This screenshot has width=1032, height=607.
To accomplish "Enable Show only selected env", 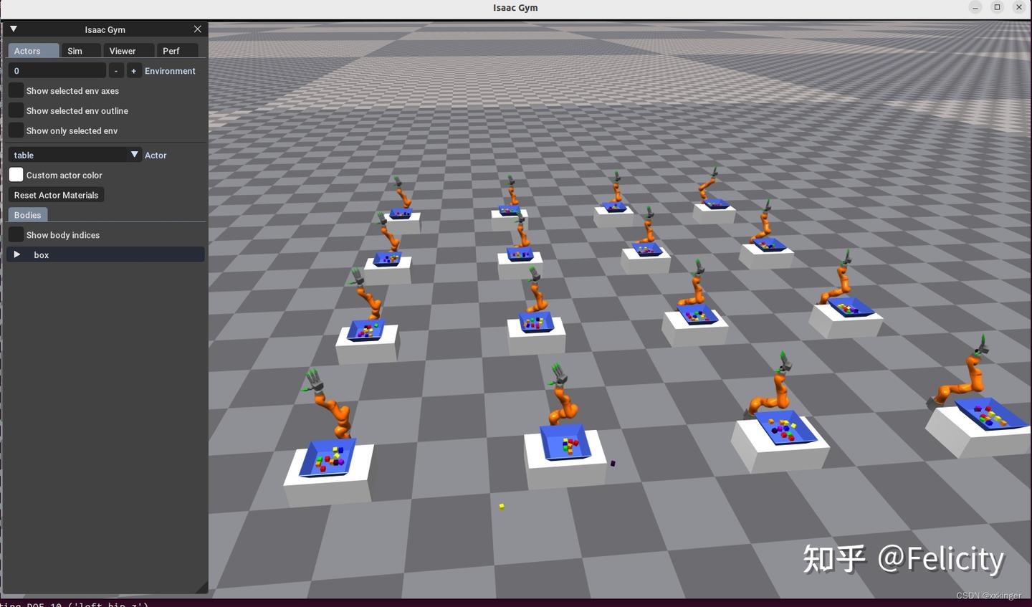I will tap(16, 131).
